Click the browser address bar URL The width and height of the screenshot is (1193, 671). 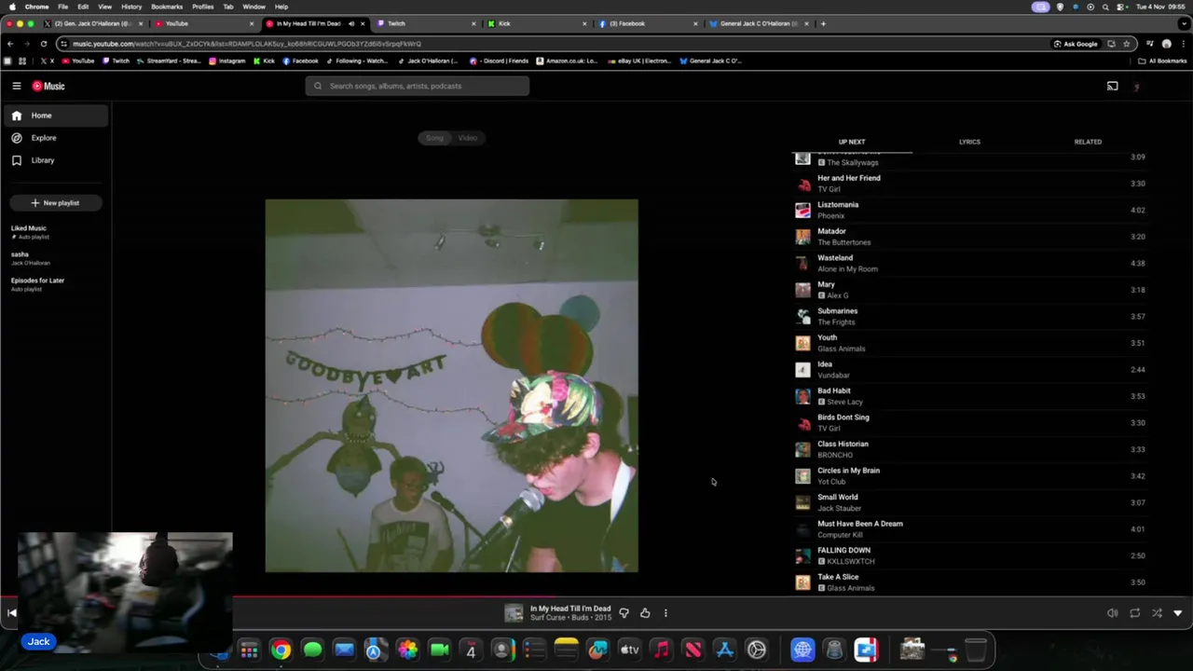pos(246,44)
